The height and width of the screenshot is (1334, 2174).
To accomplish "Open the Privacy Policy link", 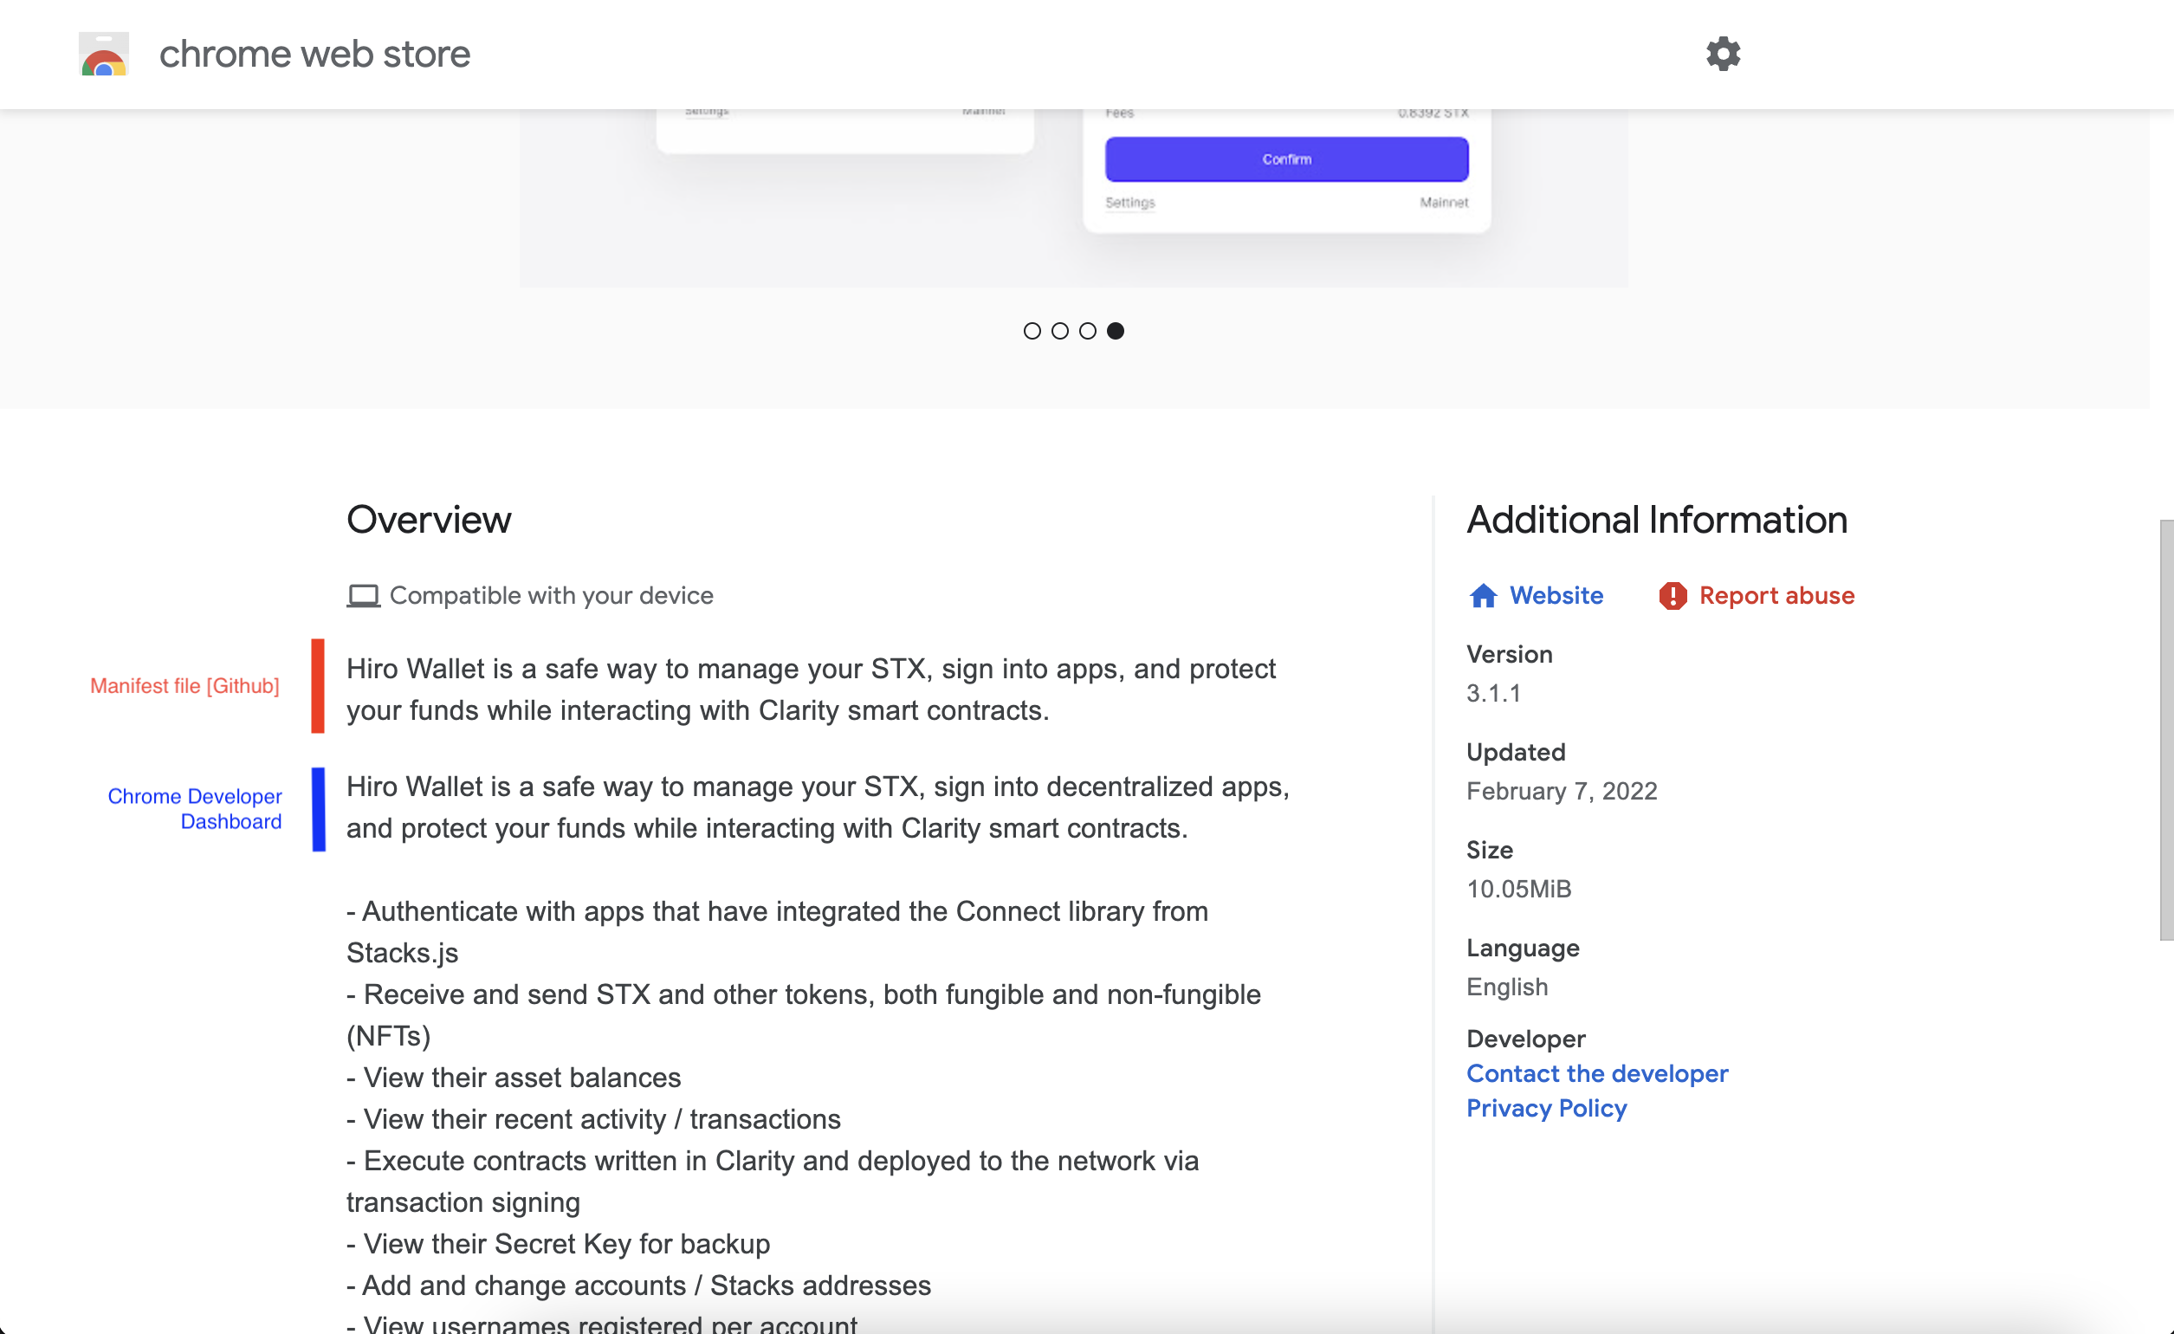I will coord(1546,1108).
